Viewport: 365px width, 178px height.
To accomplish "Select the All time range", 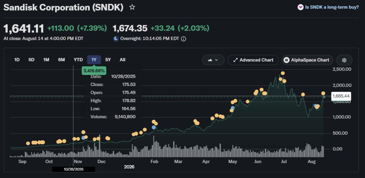I will point(123,60).
